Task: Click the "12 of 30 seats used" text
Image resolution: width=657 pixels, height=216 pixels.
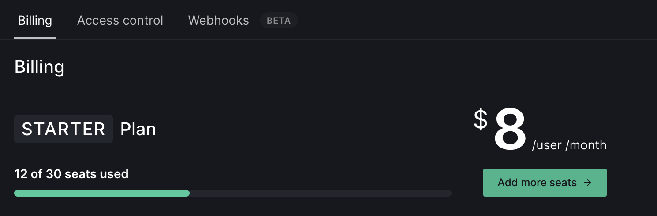Action: [x=71, y=174]
